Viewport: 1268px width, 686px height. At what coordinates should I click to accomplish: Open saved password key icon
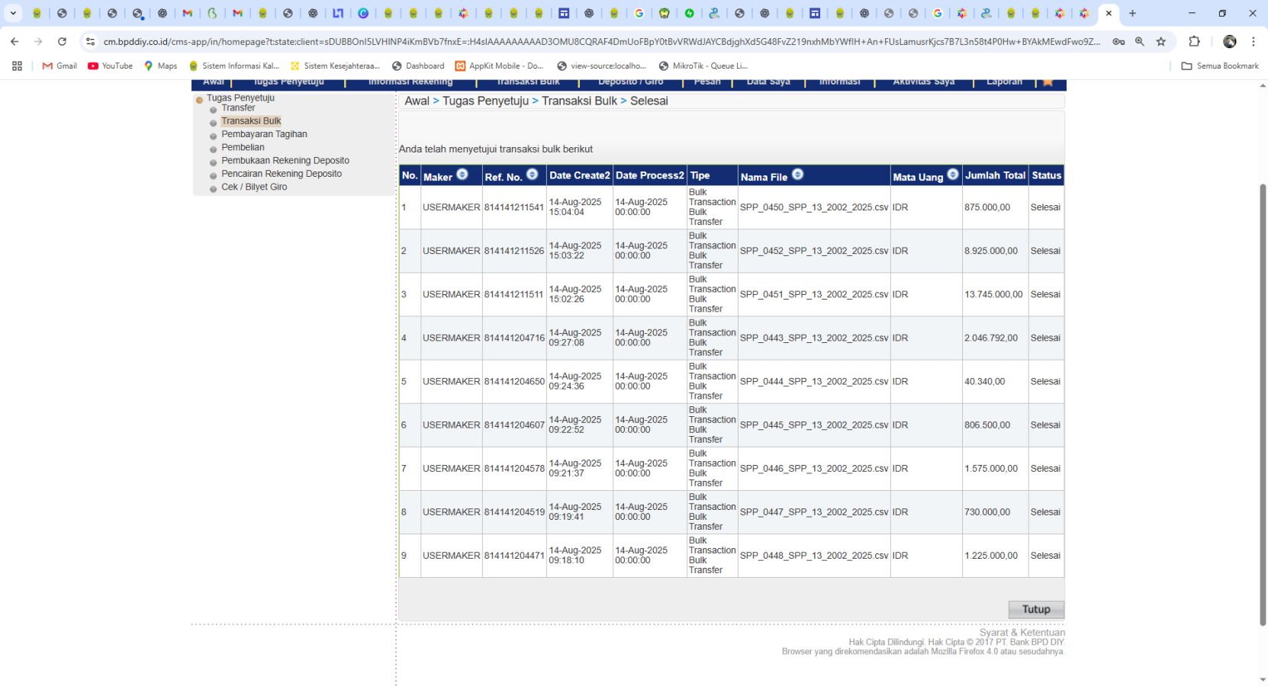(1118, 41)
